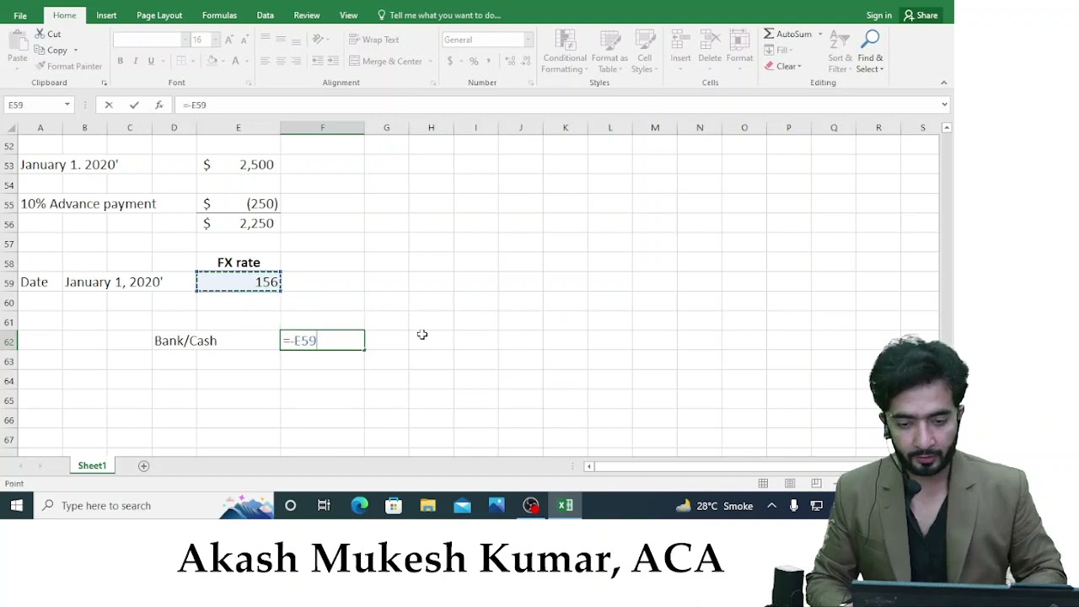Click the Share button

coord(921,15)
